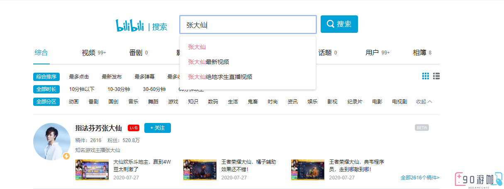Open the 话题 tab
The height and width of the screenshot is (189, 504).
(328, 53)
